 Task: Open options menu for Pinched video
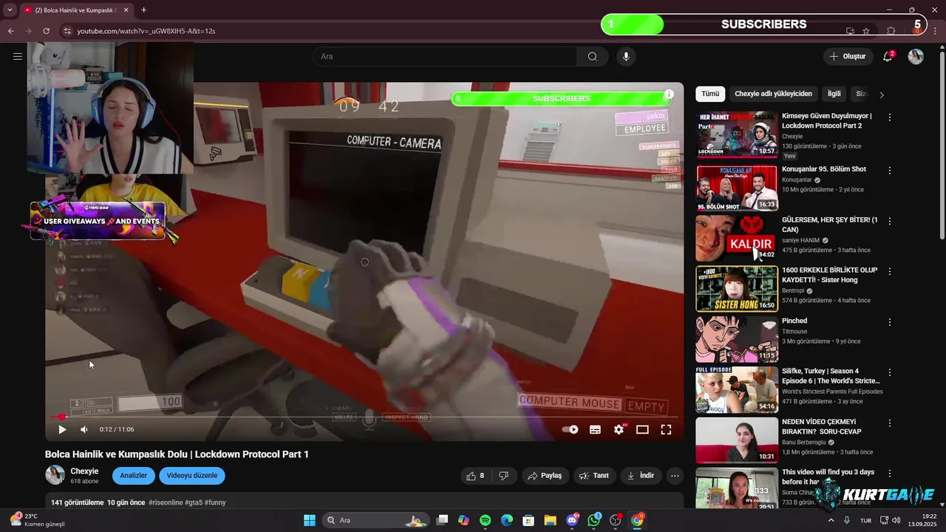890,322
